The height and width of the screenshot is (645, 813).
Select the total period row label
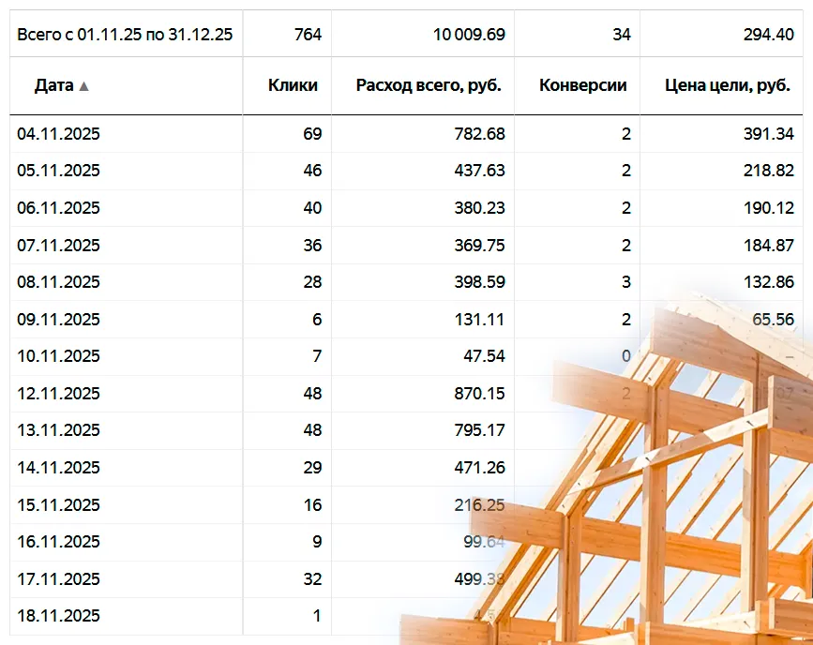click(x=125, y=35)
